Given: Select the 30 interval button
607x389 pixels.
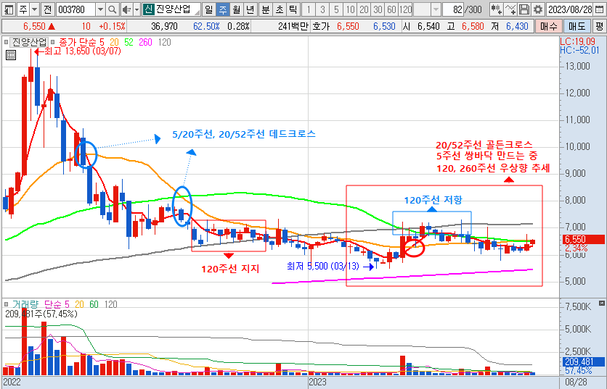Looking at the screenshot, I should pyautogui.click(x=378, y=9).
